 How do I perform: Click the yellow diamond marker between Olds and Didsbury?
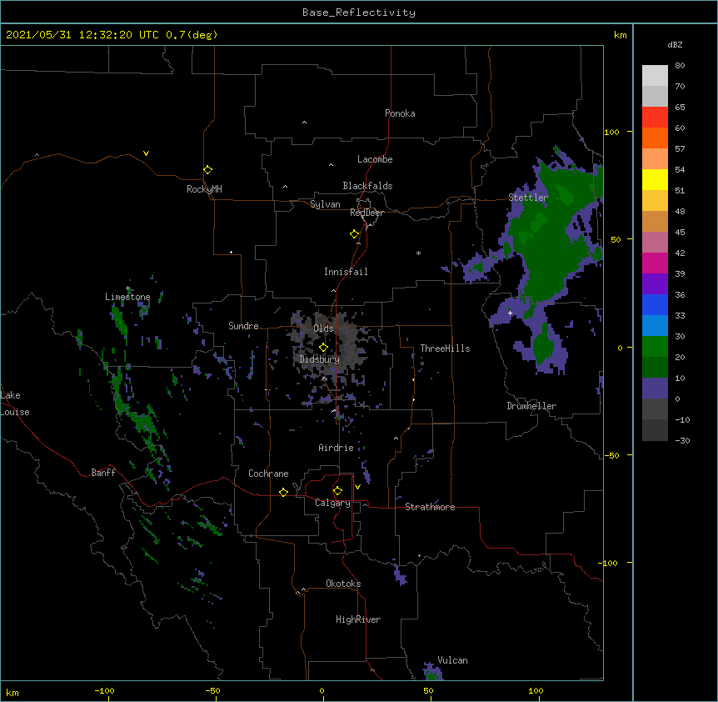click(323, 347)
